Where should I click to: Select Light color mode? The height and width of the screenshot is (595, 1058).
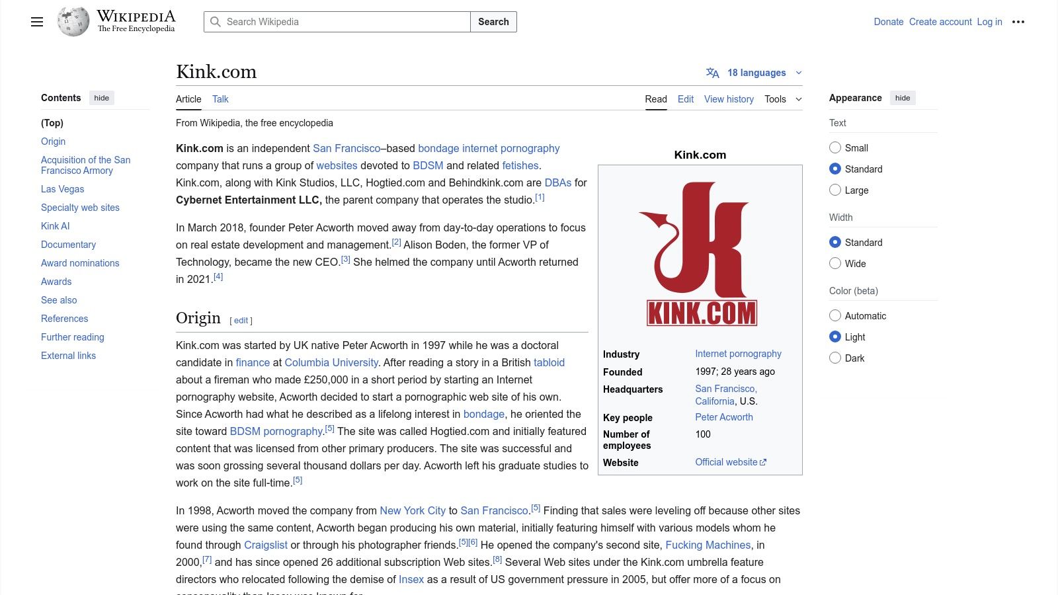coord(835,337)
